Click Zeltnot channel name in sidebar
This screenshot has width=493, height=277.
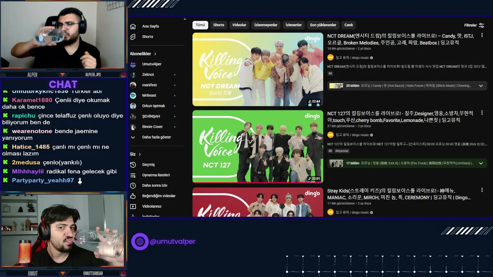click(x=148, y=75)
